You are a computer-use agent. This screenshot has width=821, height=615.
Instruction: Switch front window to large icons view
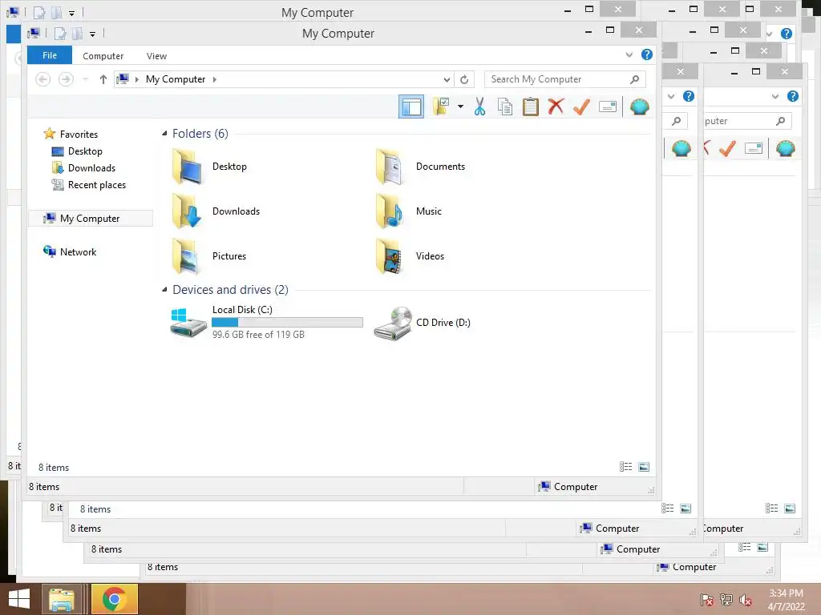(x=644, y=467)
